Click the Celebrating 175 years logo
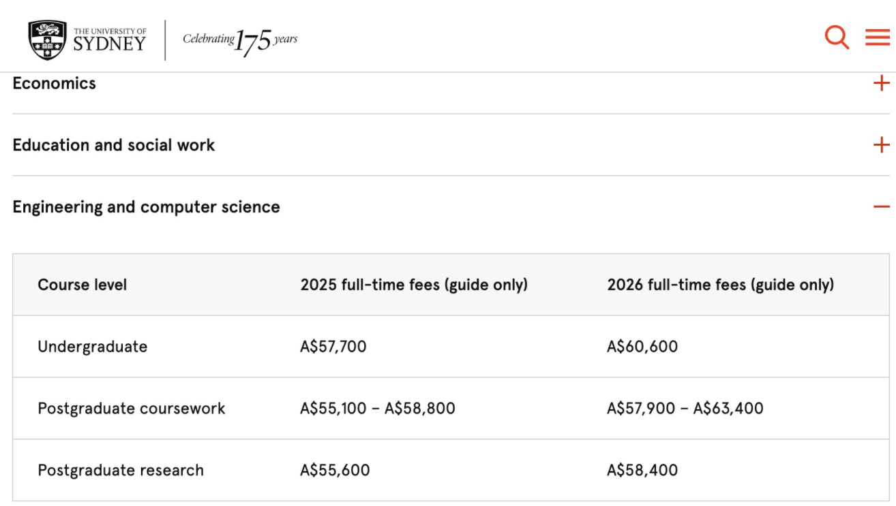This screenshot has width=896, height=506. [x=240, y=39]
